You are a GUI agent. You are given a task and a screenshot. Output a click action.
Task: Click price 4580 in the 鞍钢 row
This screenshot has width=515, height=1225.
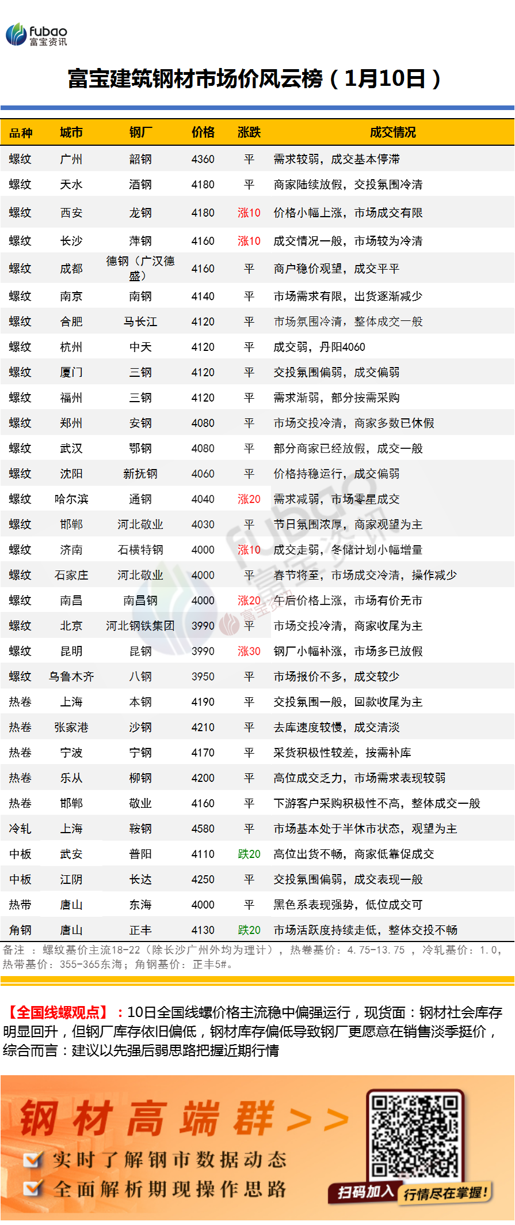(x=203, y=829)
